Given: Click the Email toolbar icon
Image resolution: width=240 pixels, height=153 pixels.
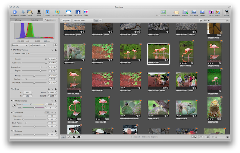Looking at the screenshot, I should (x=48, y=12).
